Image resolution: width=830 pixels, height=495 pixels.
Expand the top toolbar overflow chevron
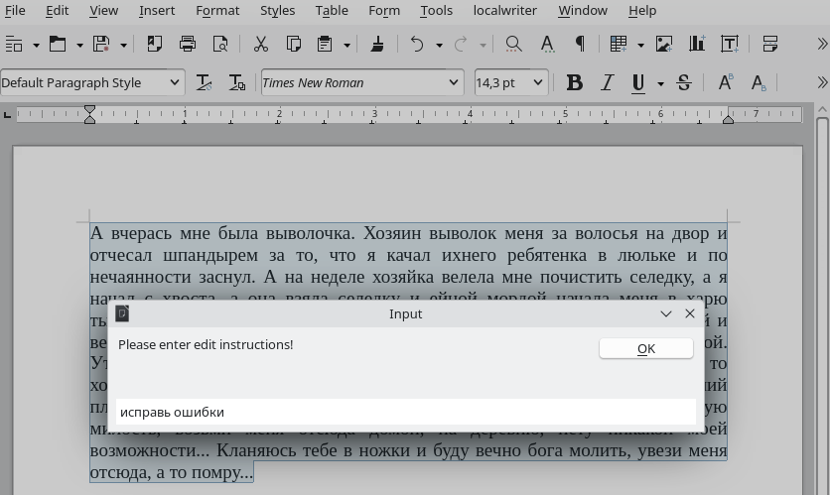click(822, 44)
